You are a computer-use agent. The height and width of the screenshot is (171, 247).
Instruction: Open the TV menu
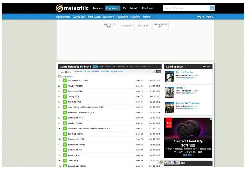(x=125, y=8)
